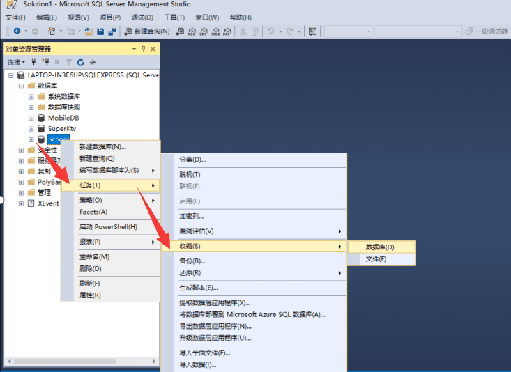
Task: Select 任务(T) in the context menu
Action: 111,185
